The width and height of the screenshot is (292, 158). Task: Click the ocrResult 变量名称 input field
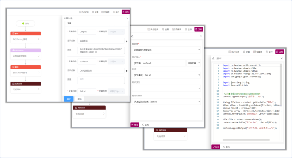click(87, 61)
